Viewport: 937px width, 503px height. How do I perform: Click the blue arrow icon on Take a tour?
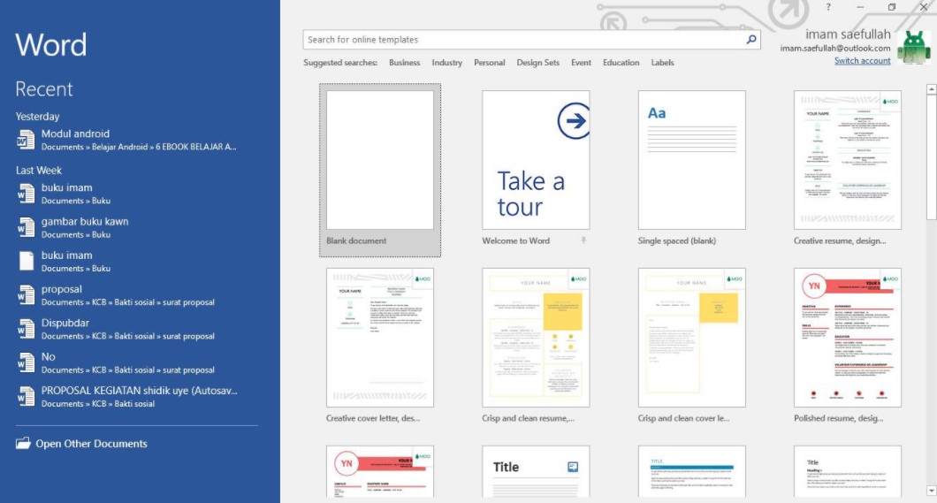(574, 121)
